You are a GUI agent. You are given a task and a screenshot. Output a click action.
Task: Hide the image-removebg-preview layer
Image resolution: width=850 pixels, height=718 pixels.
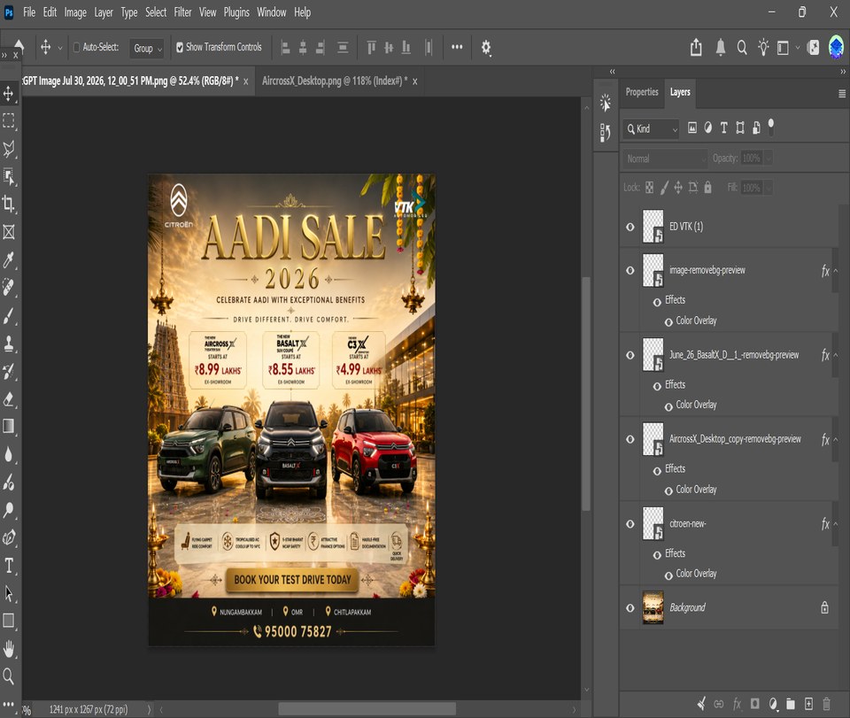[x=630, y=270]
